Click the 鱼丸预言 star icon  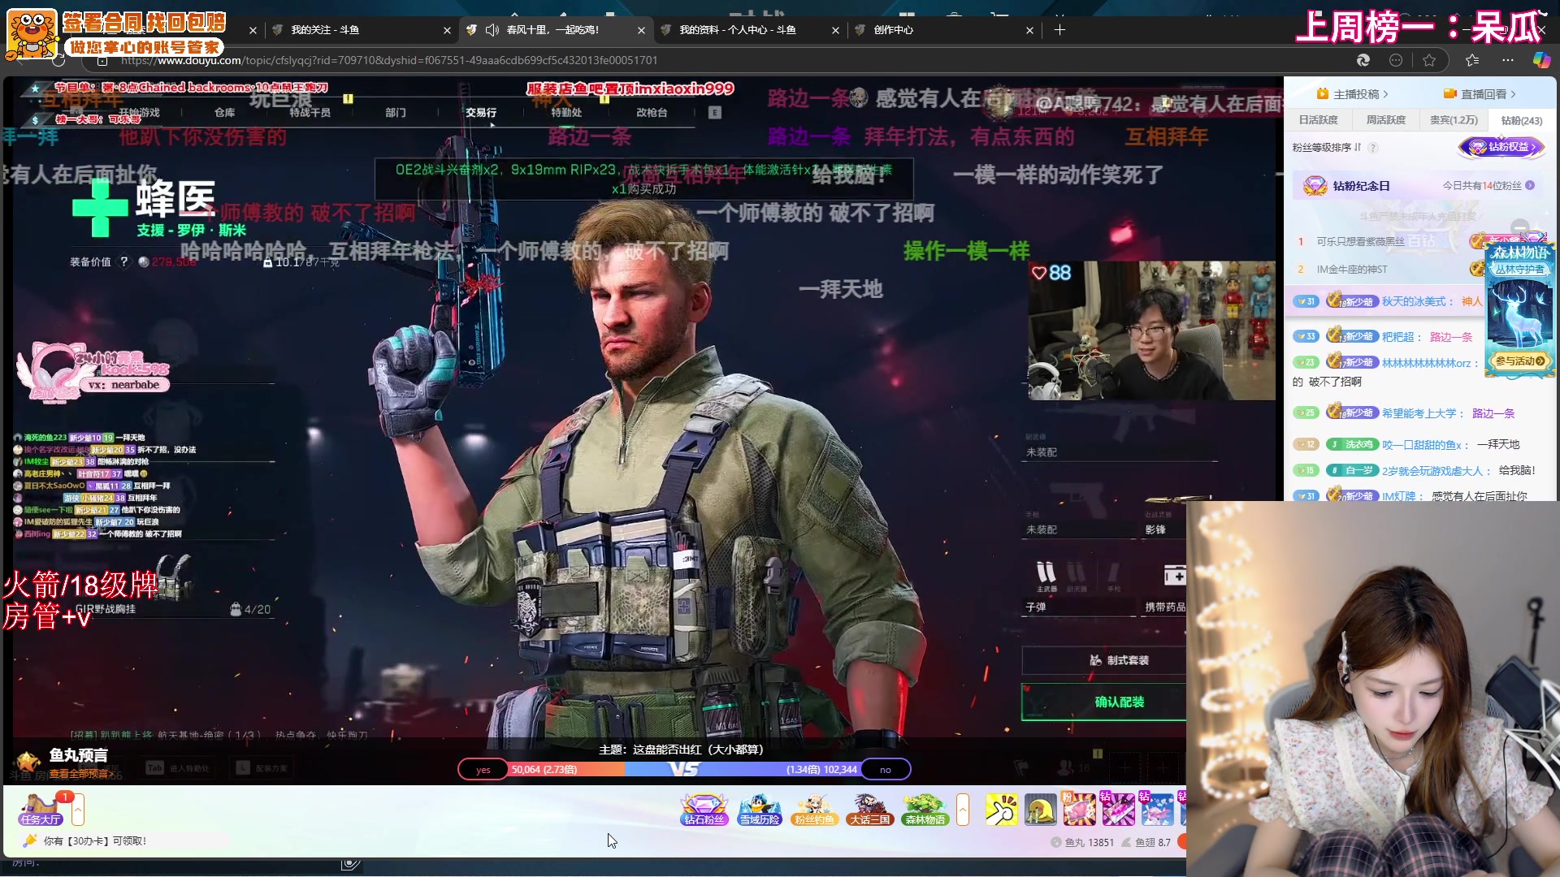click(29, 761)
